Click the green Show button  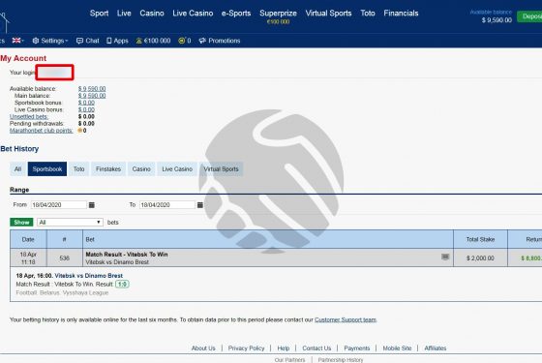[x=21, y=223]
